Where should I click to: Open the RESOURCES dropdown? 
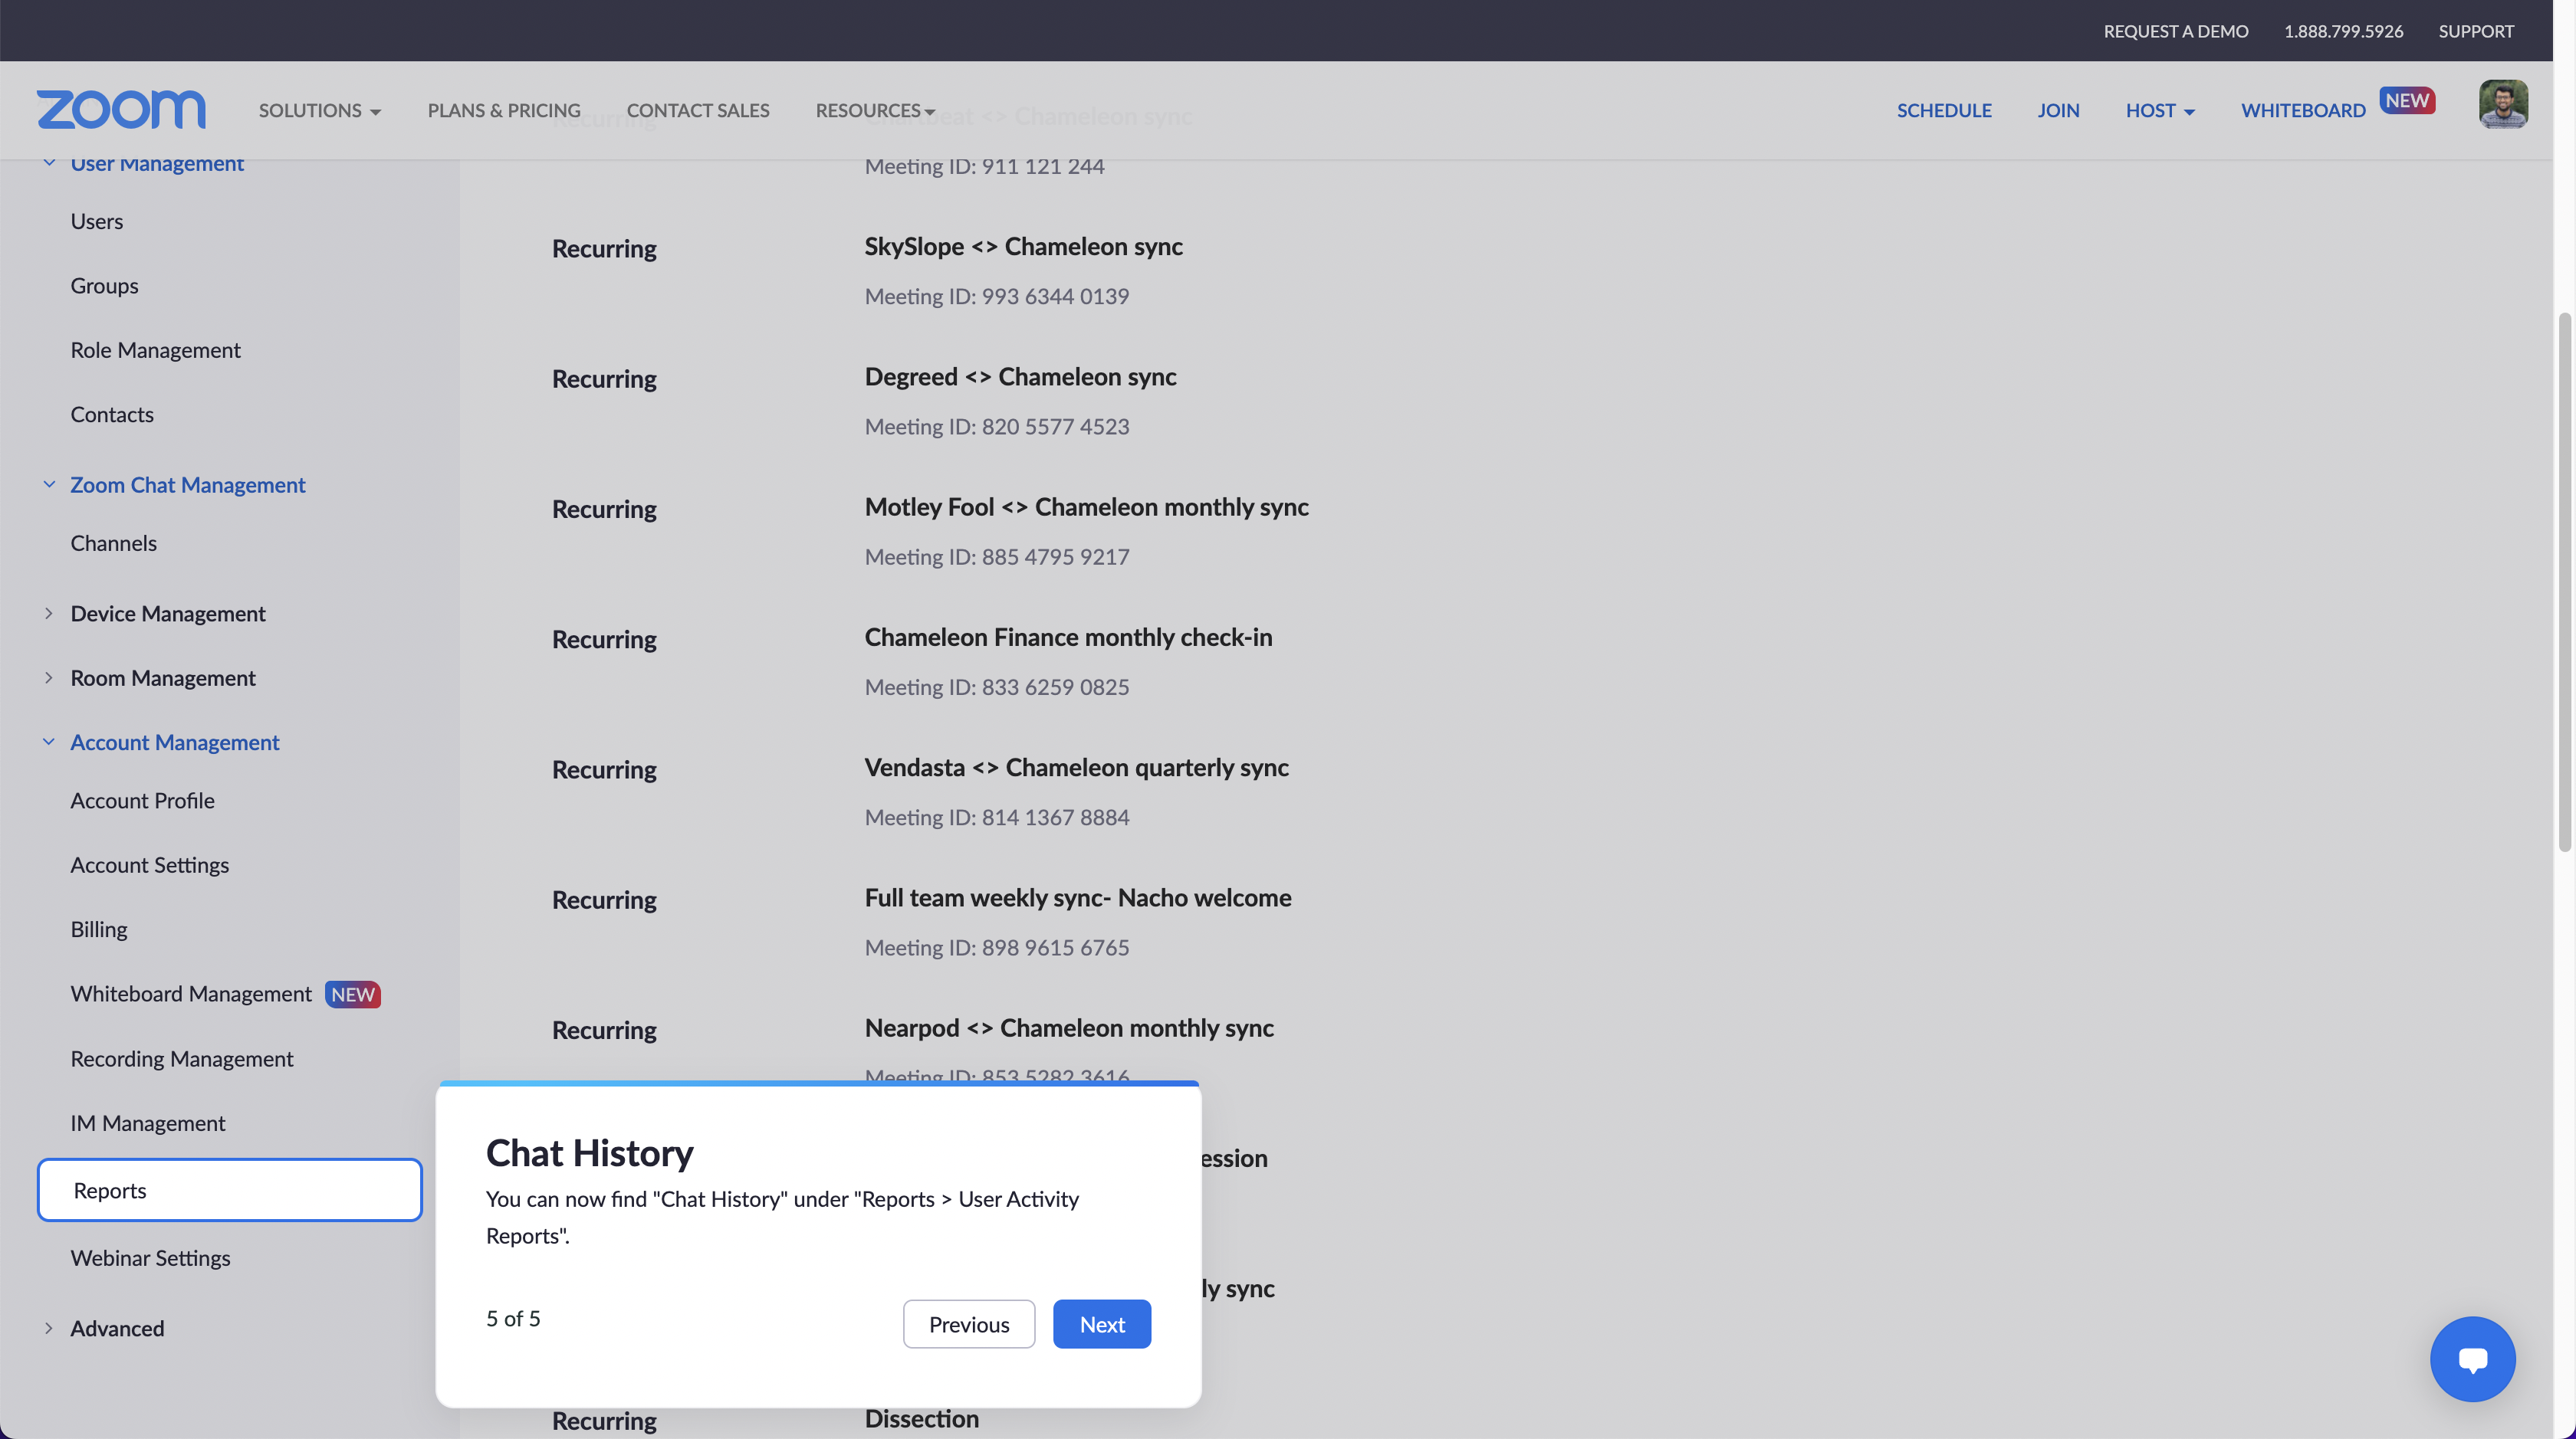875,110
